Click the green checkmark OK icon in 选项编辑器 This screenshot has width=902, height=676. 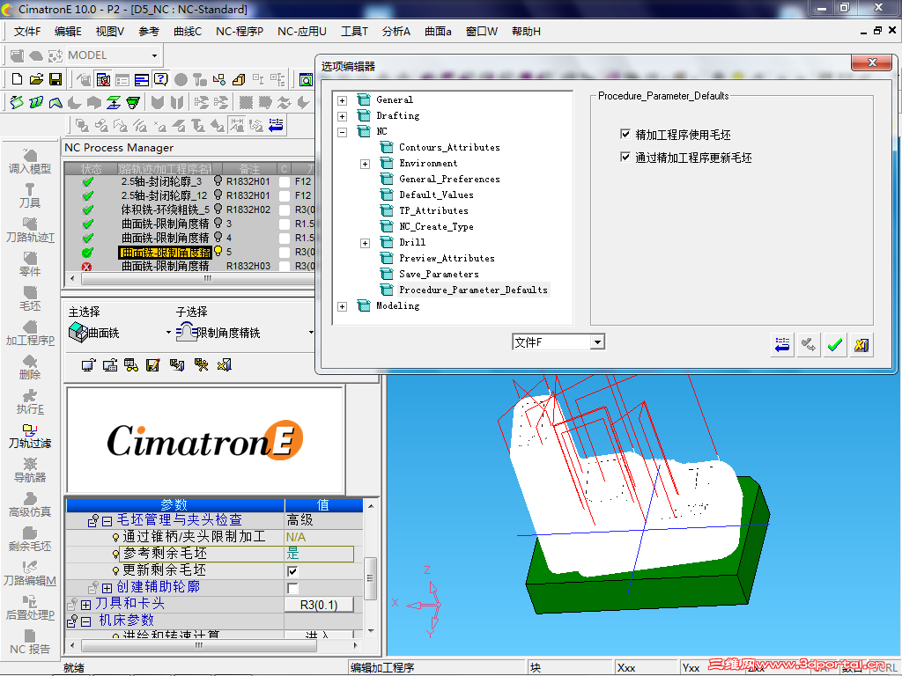835,345
